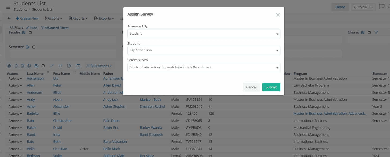Click the deselect-all box next to Classes
The width and height of the screenshot is (390, 157).
click(x=369, y=32)
